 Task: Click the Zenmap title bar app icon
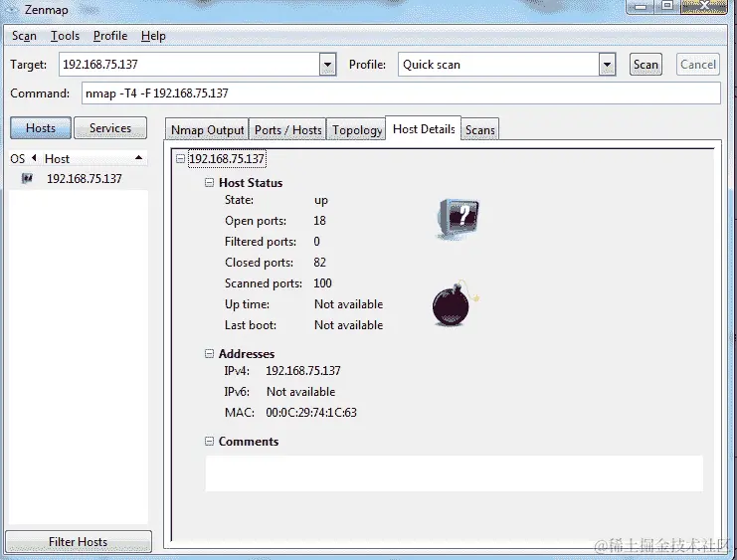[x=11, y=9]
